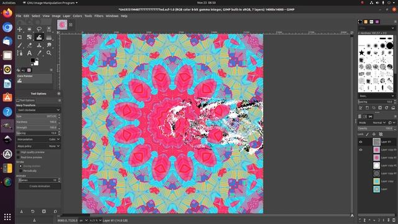
Task: Click Activities in the top bar
Action: tap(9, 2)
